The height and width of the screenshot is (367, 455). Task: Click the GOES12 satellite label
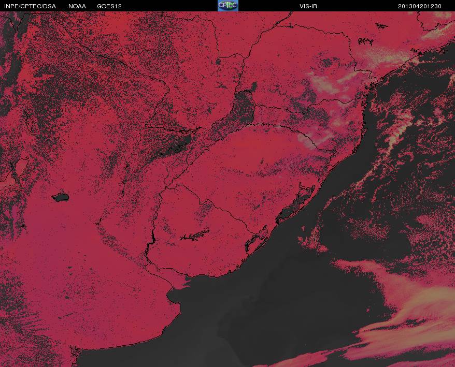tap(109, 6)
